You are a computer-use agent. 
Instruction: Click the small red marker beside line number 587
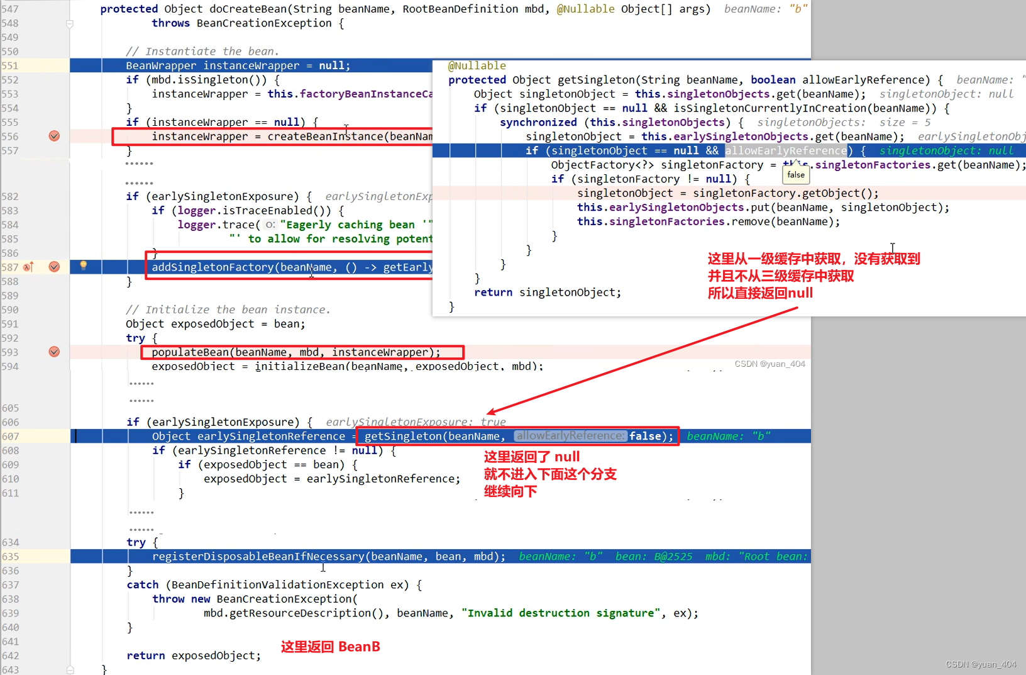coord(28,267)
